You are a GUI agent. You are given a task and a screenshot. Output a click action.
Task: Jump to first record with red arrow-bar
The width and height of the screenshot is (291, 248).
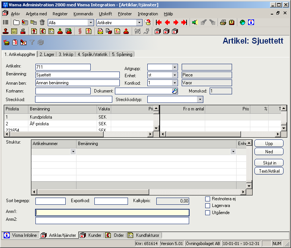tap(159, 22)
